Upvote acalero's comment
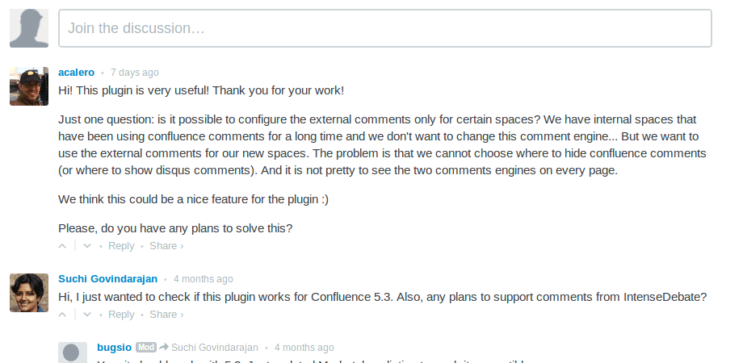 pos(62,246)
